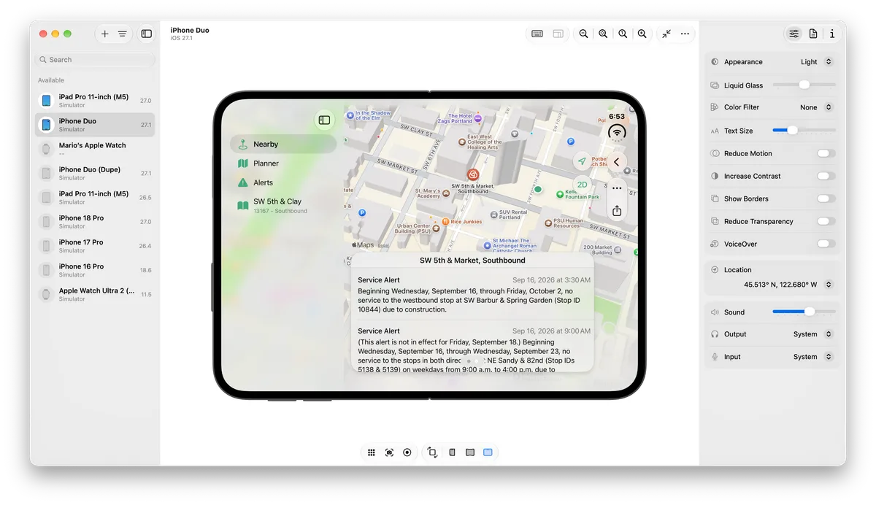Select Alerts in the app sidebar
Viewport: 876px width, 505px height.
coord(283,182)
